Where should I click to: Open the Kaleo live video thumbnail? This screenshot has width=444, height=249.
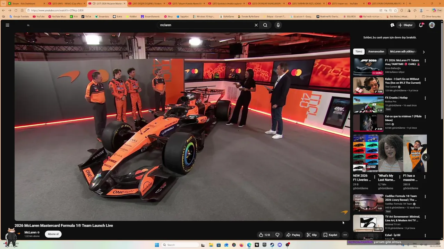tap(368, 85)
